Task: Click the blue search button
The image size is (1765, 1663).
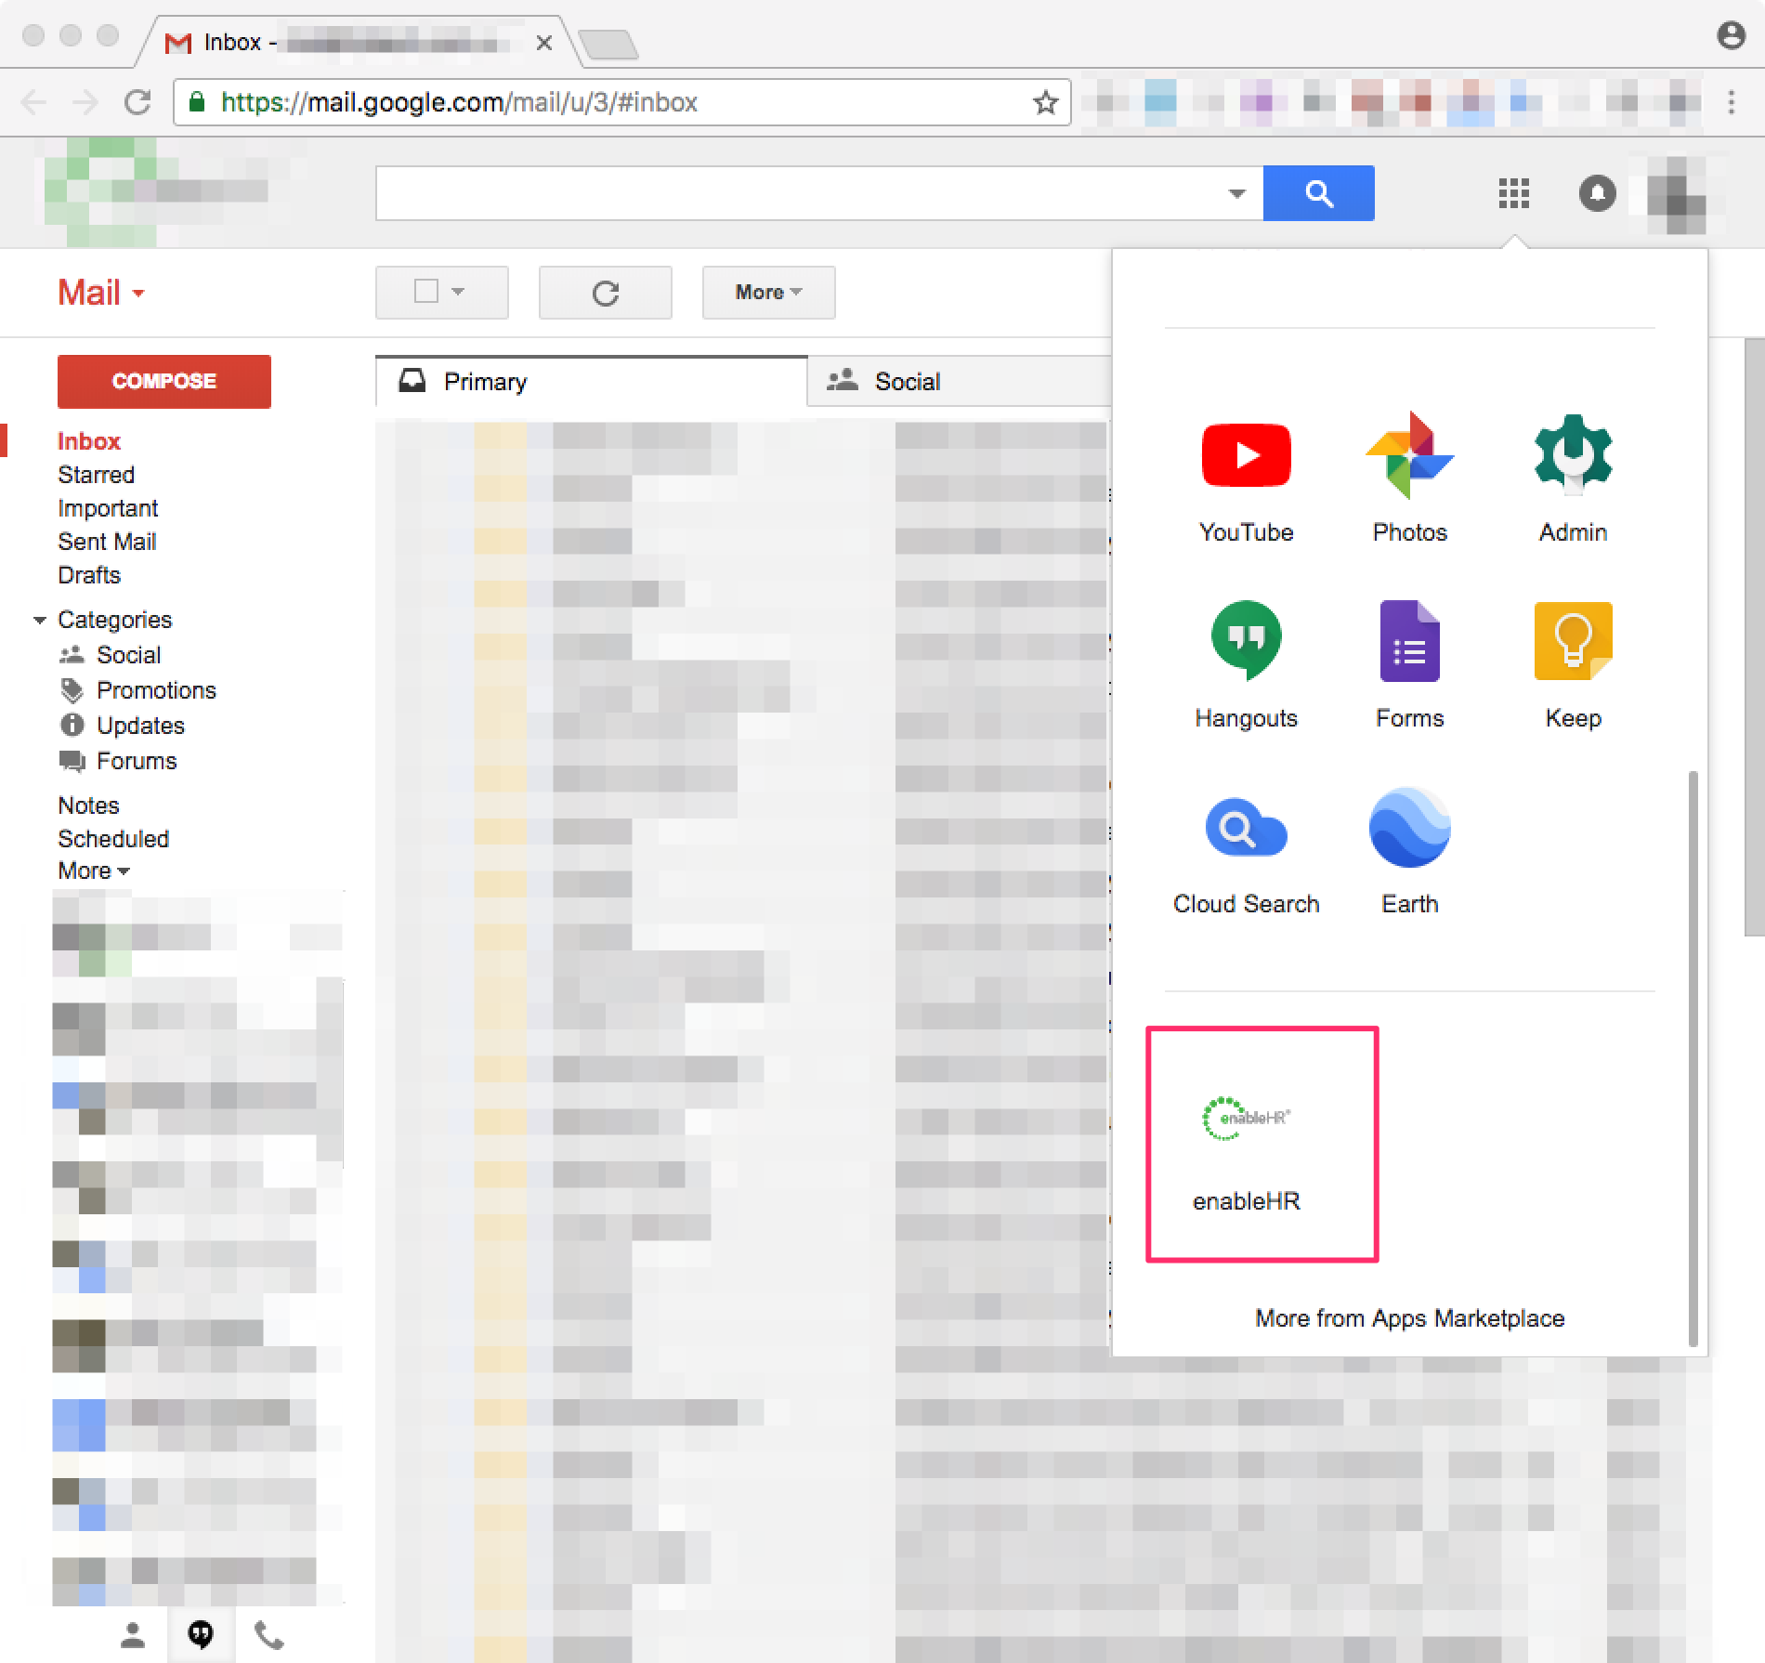Action: pyautogui.click(x=1318, y=193)
